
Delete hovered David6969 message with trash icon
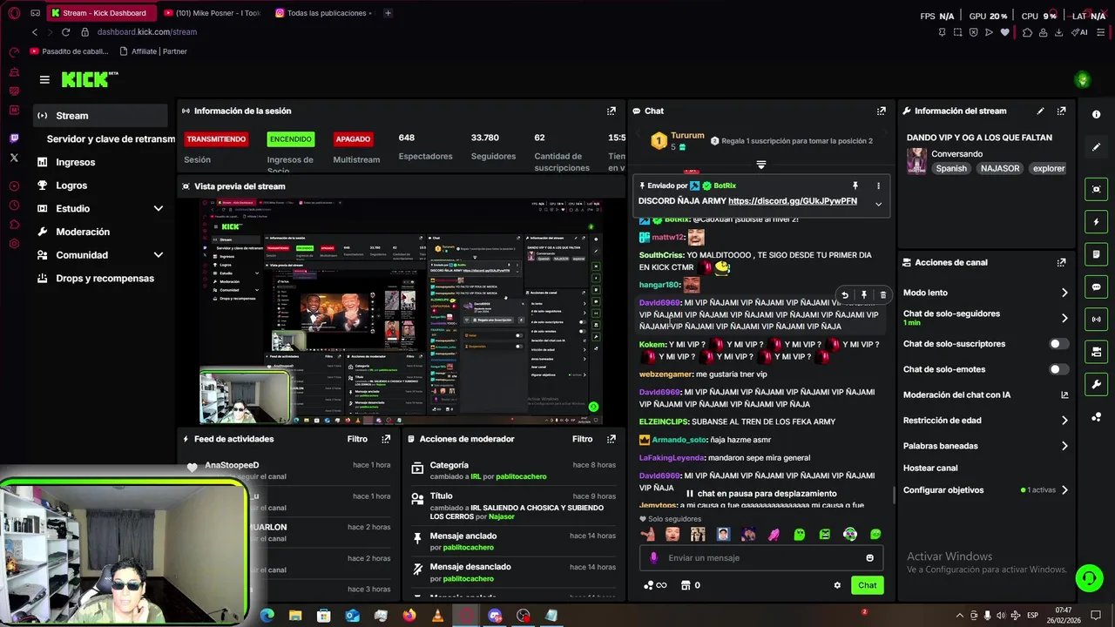882,295
